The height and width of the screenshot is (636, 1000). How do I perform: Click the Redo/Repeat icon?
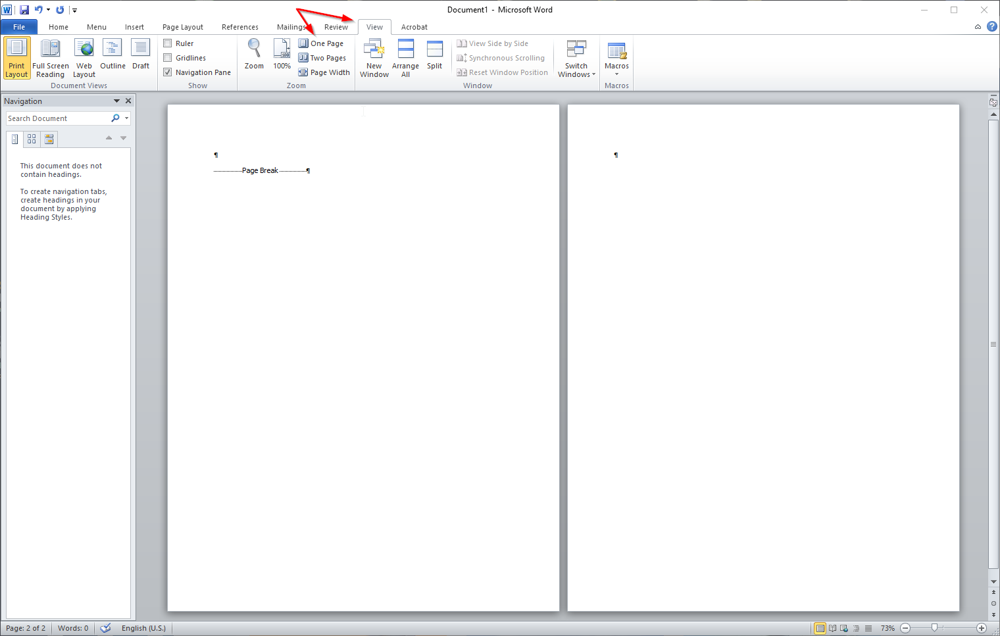[x=60, y=10]
